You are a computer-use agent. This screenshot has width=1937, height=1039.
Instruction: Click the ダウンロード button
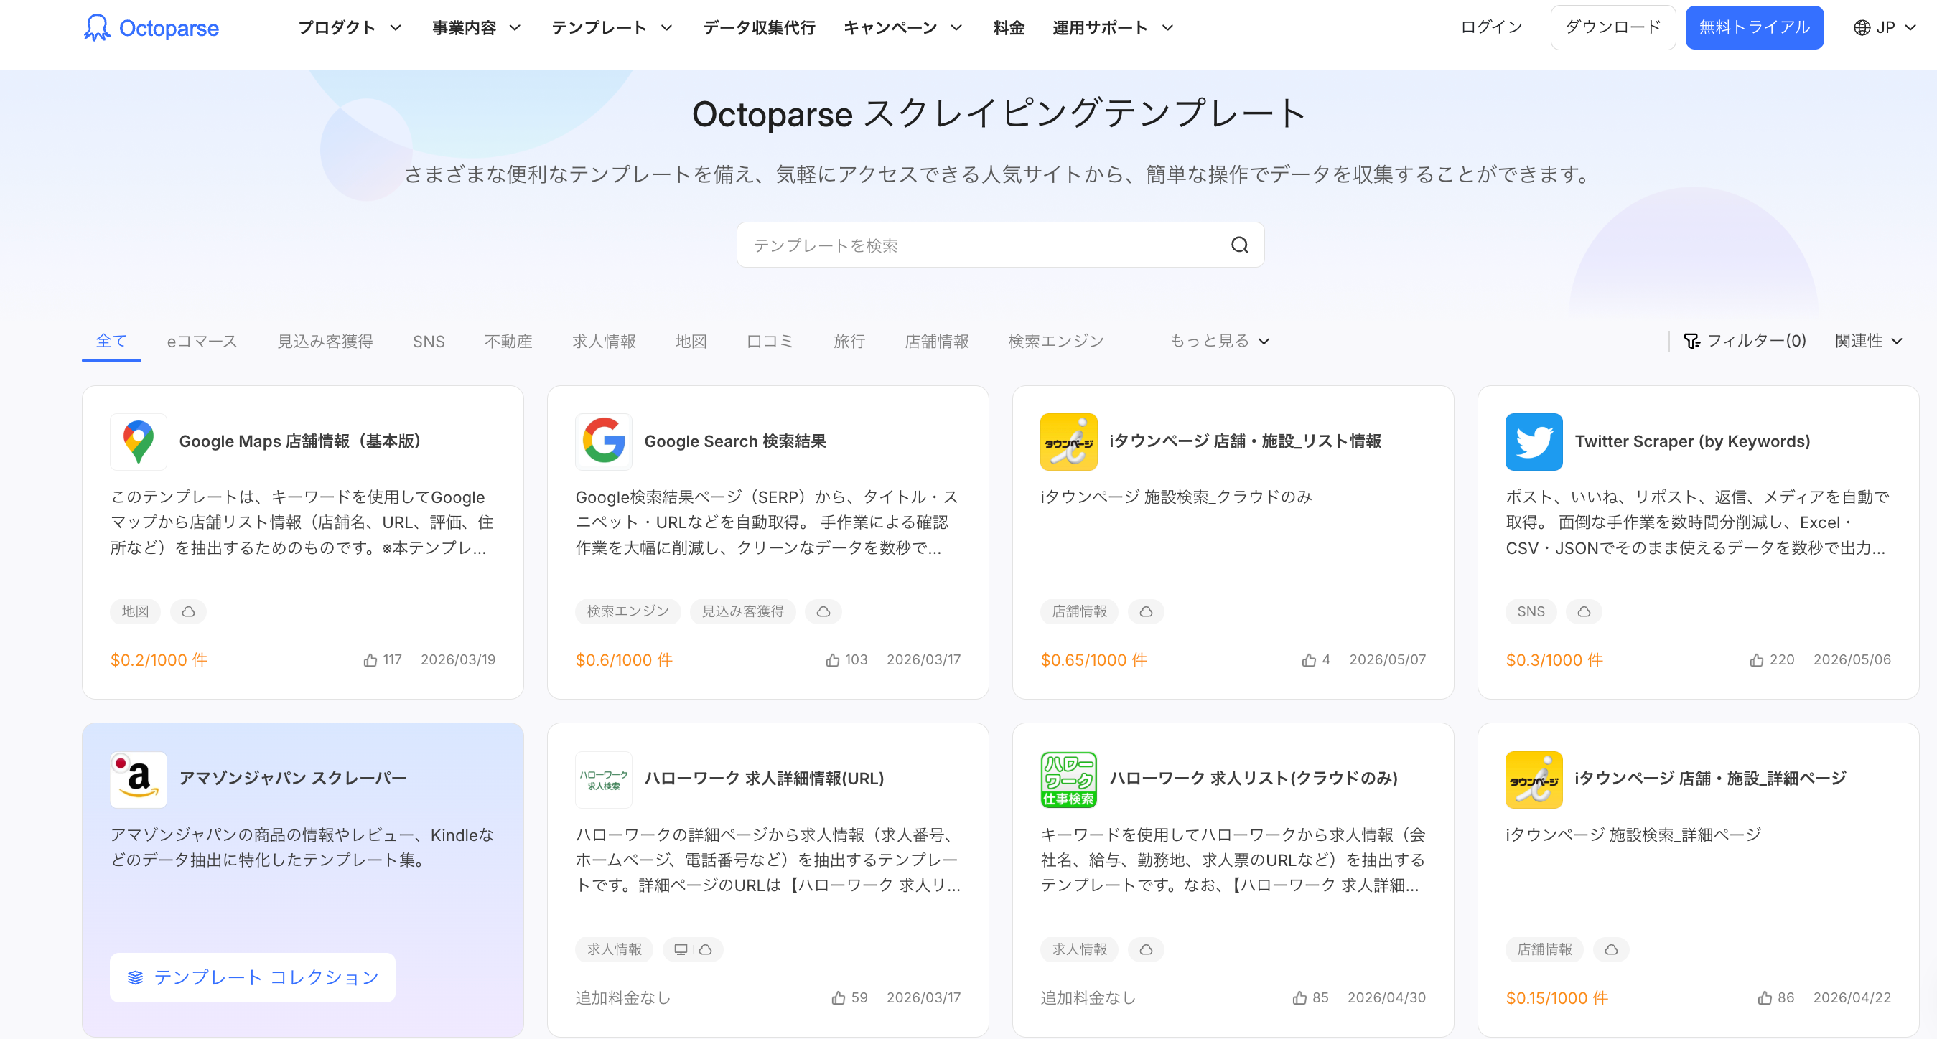pos(1613,28)
